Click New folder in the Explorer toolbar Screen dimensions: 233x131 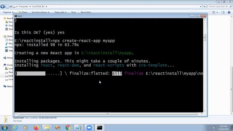(86, 12)
